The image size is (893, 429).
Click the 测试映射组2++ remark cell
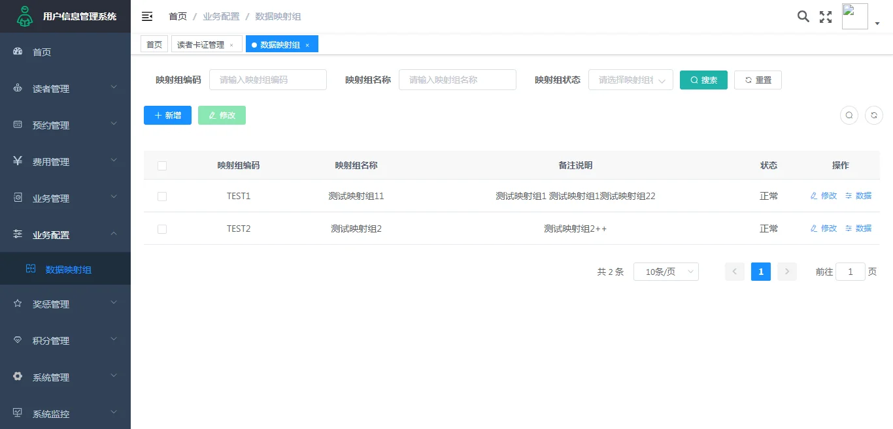pos(575,229)
